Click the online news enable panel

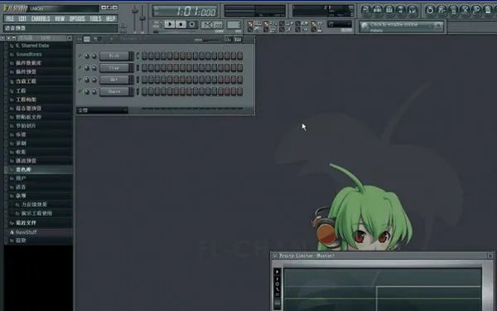click(x=402, y=27)
